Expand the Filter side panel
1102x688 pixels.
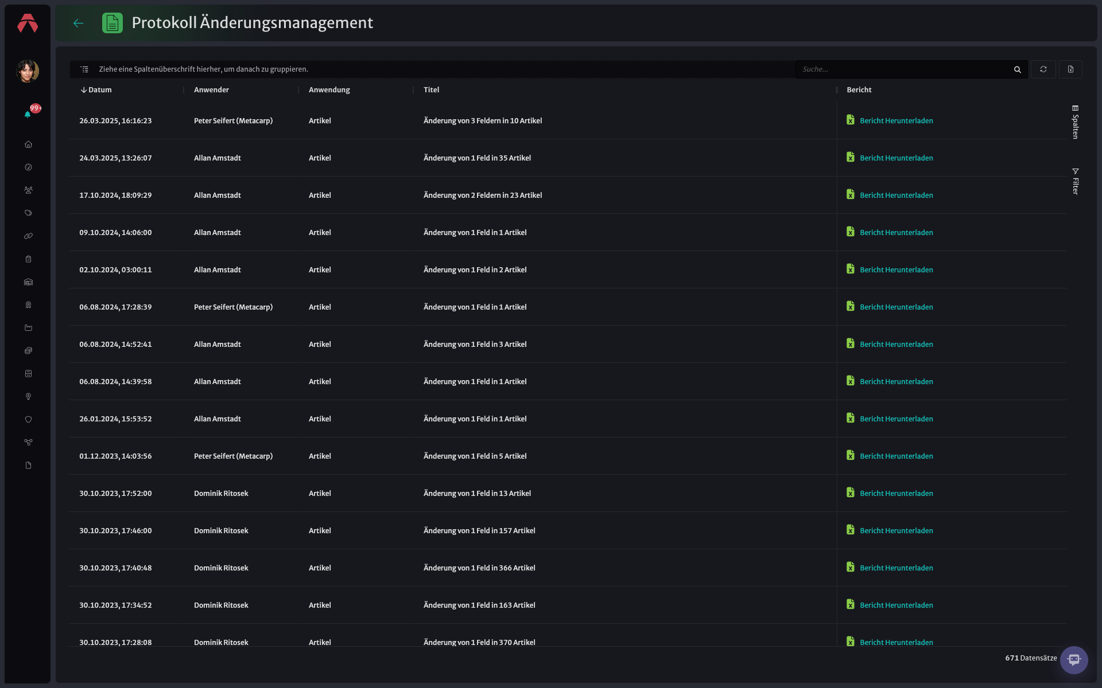coord(1076,181)
